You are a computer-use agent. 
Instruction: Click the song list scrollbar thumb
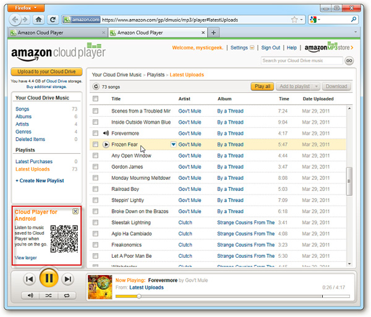pyautogui.click(x=349, y=181)
